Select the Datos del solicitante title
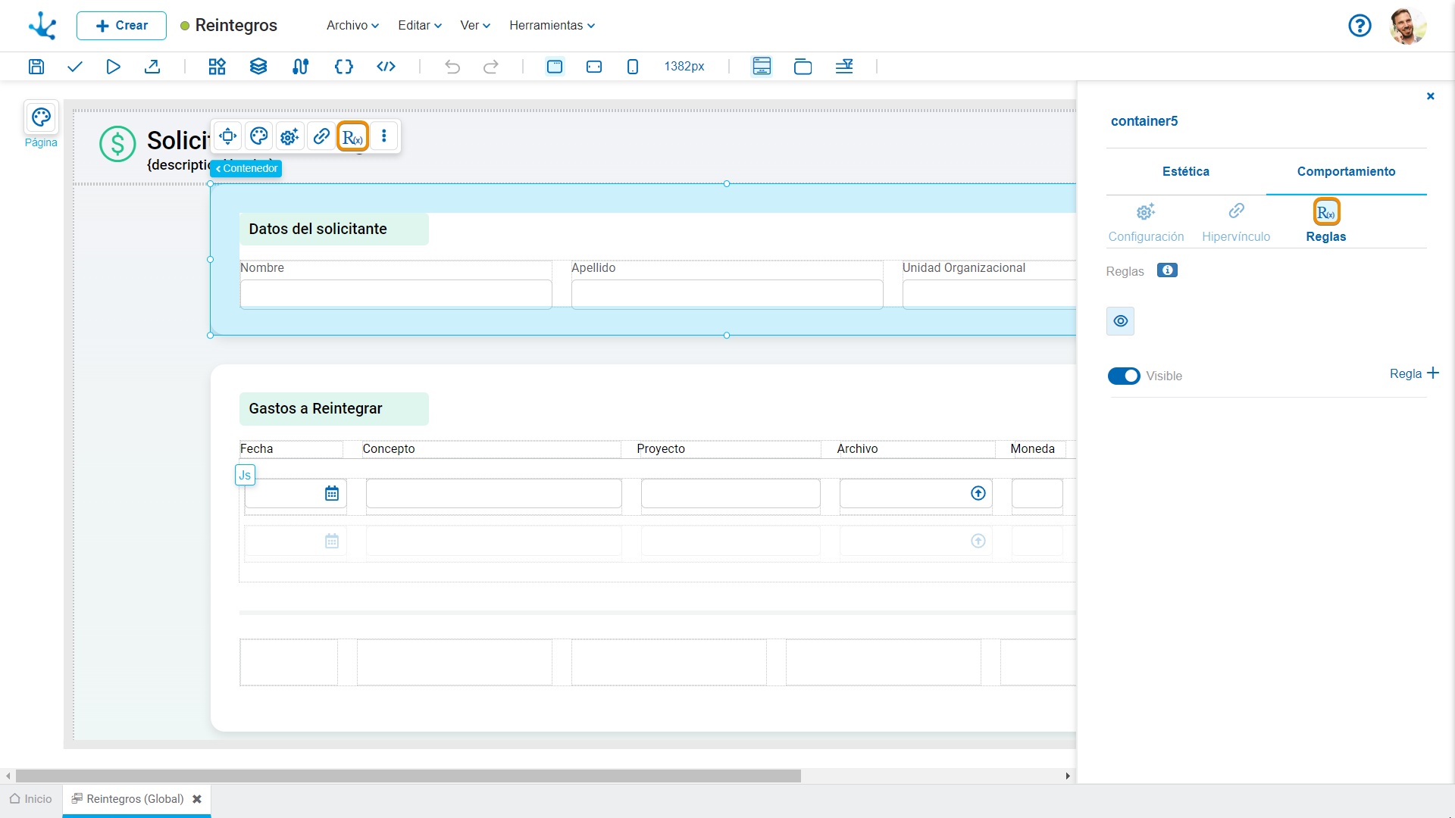1455x818 pixels. [x=318, y=229]
